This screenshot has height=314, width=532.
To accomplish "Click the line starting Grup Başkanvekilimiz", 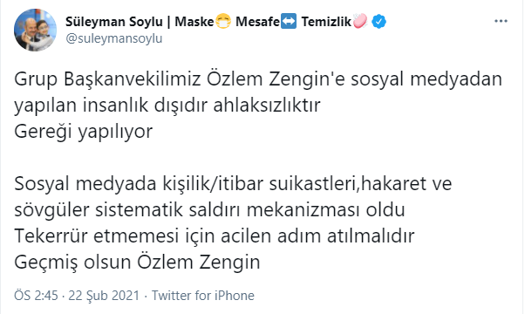I will click(258, 79).
